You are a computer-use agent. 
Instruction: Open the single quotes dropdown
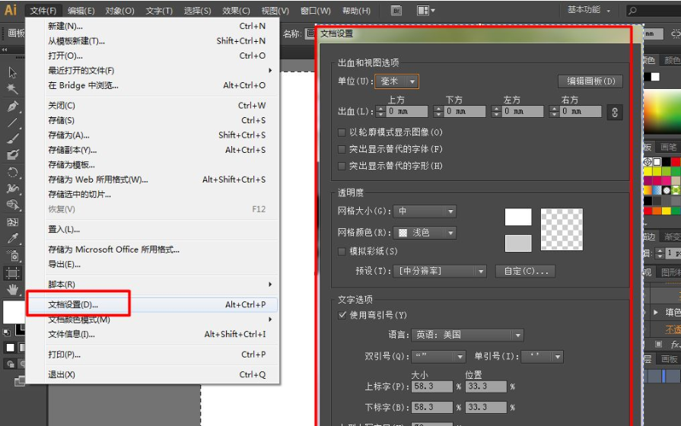pyautogui.click(x=542, y=357)
